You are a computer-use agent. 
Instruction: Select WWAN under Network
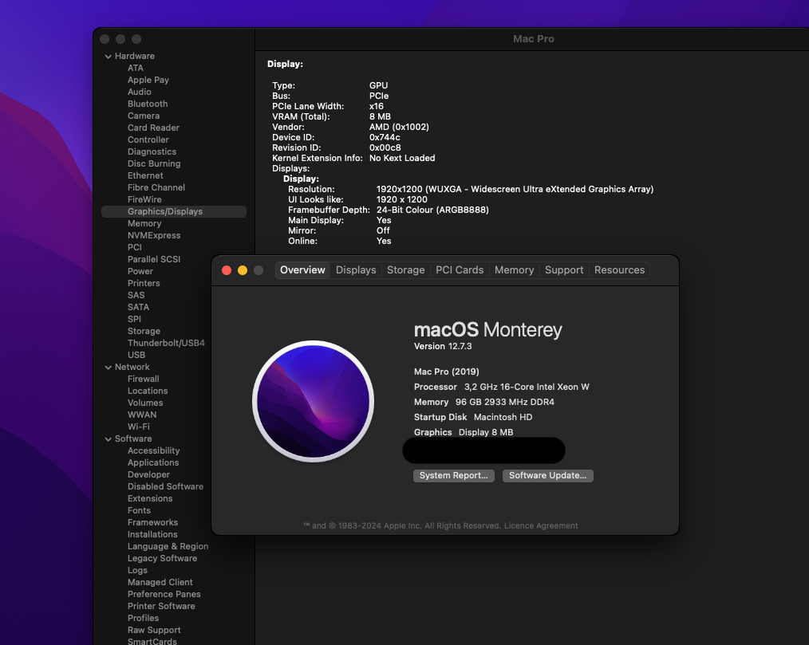[142, 415]
